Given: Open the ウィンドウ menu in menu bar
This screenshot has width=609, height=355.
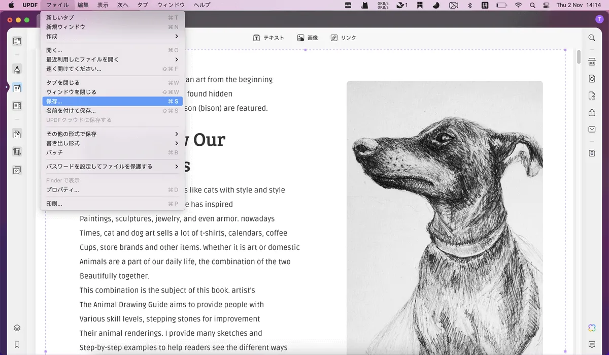Looking at the screenshot, I should coord(171,5).
